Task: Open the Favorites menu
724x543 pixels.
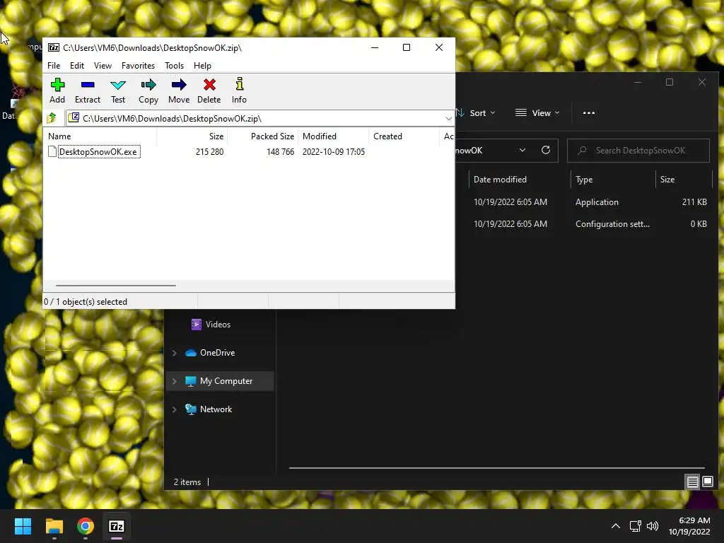Action: 138,66
